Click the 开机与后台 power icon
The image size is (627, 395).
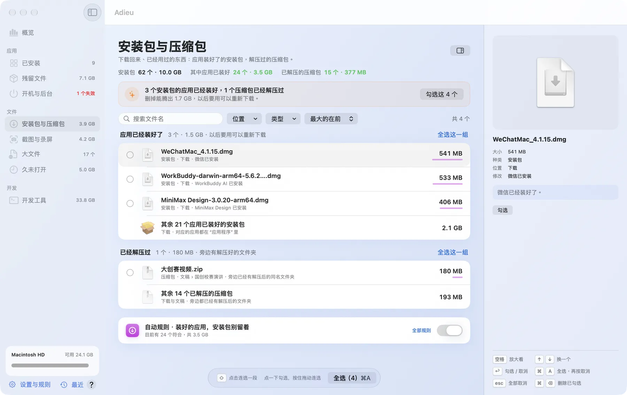14,94
